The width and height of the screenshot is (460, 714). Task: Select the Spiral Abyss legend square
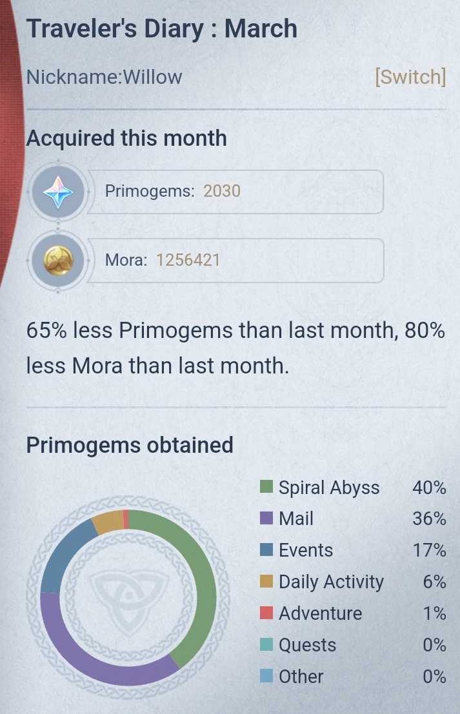(266, 487)
